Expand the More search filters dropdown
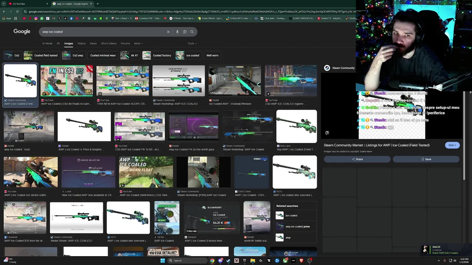The height and width of the screenshot is (265, 472). tap(138, 43)
